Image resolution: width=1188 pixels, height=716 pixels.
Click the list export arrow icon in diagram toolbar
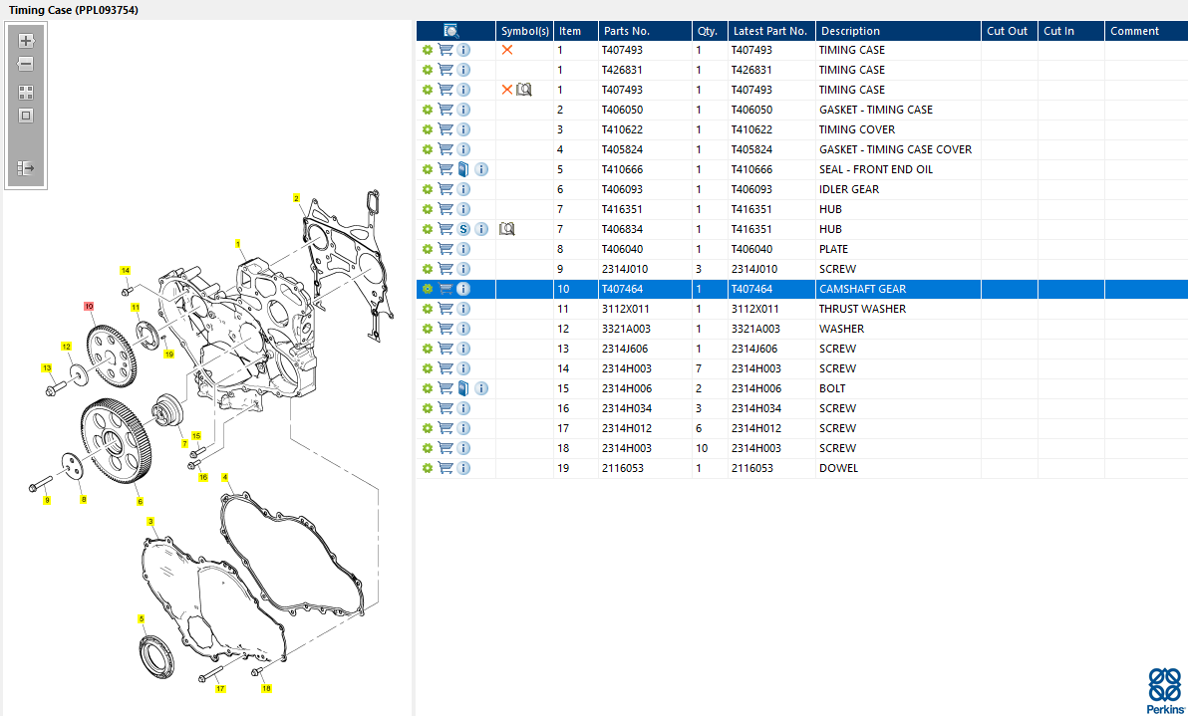click(26, 168)
